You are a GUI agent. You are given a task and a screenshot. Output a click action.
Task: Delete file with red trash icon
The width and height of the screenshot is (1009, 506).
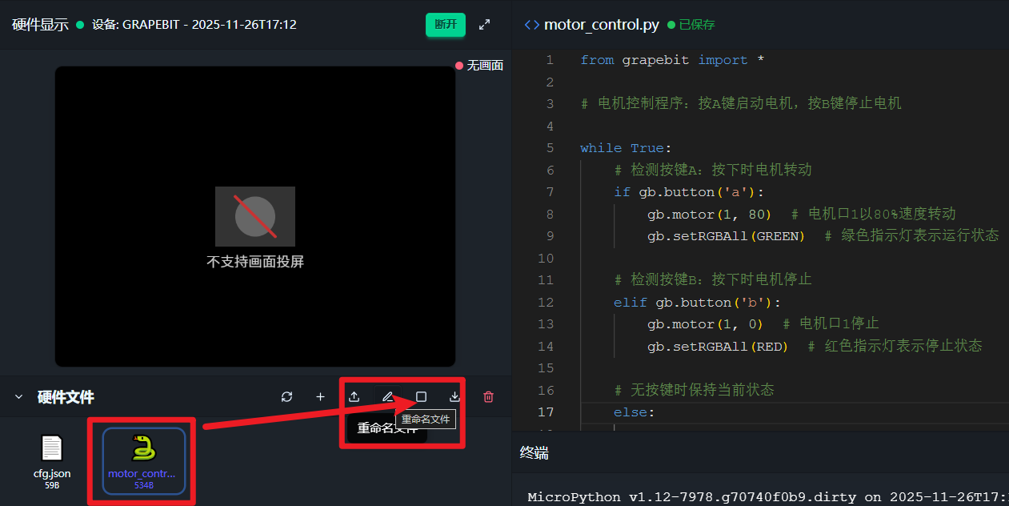click(x=488, y=397)
